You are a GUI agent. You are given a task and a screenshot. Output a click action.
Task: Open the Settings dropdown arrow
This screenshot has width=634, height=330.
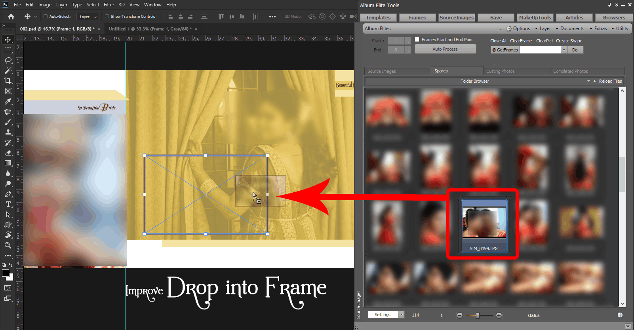[x=402, y=315]
